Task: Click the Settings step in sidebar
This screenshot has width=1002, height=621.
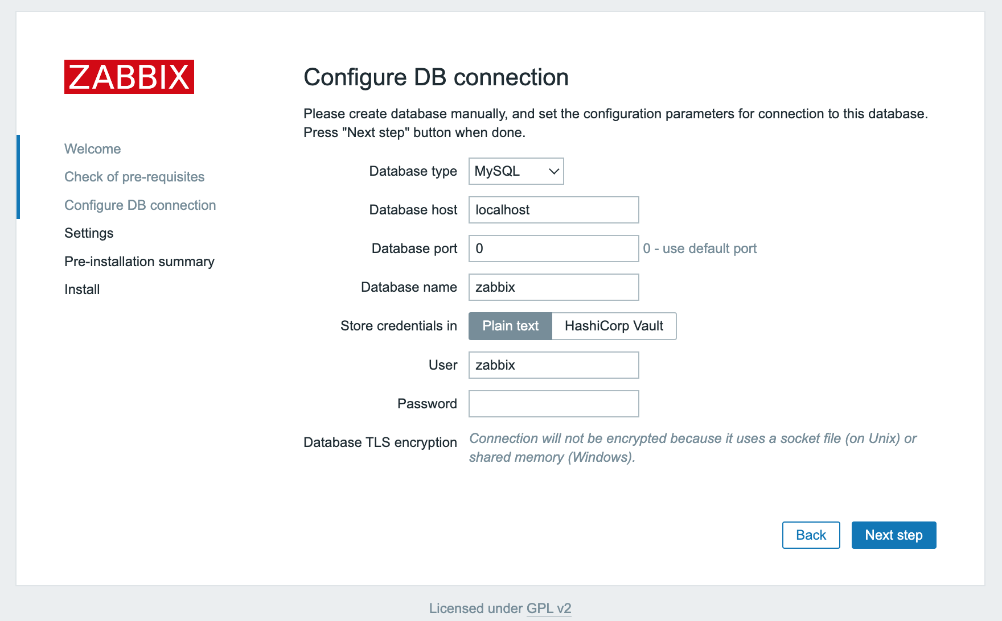Action: [x=89, y=233]
